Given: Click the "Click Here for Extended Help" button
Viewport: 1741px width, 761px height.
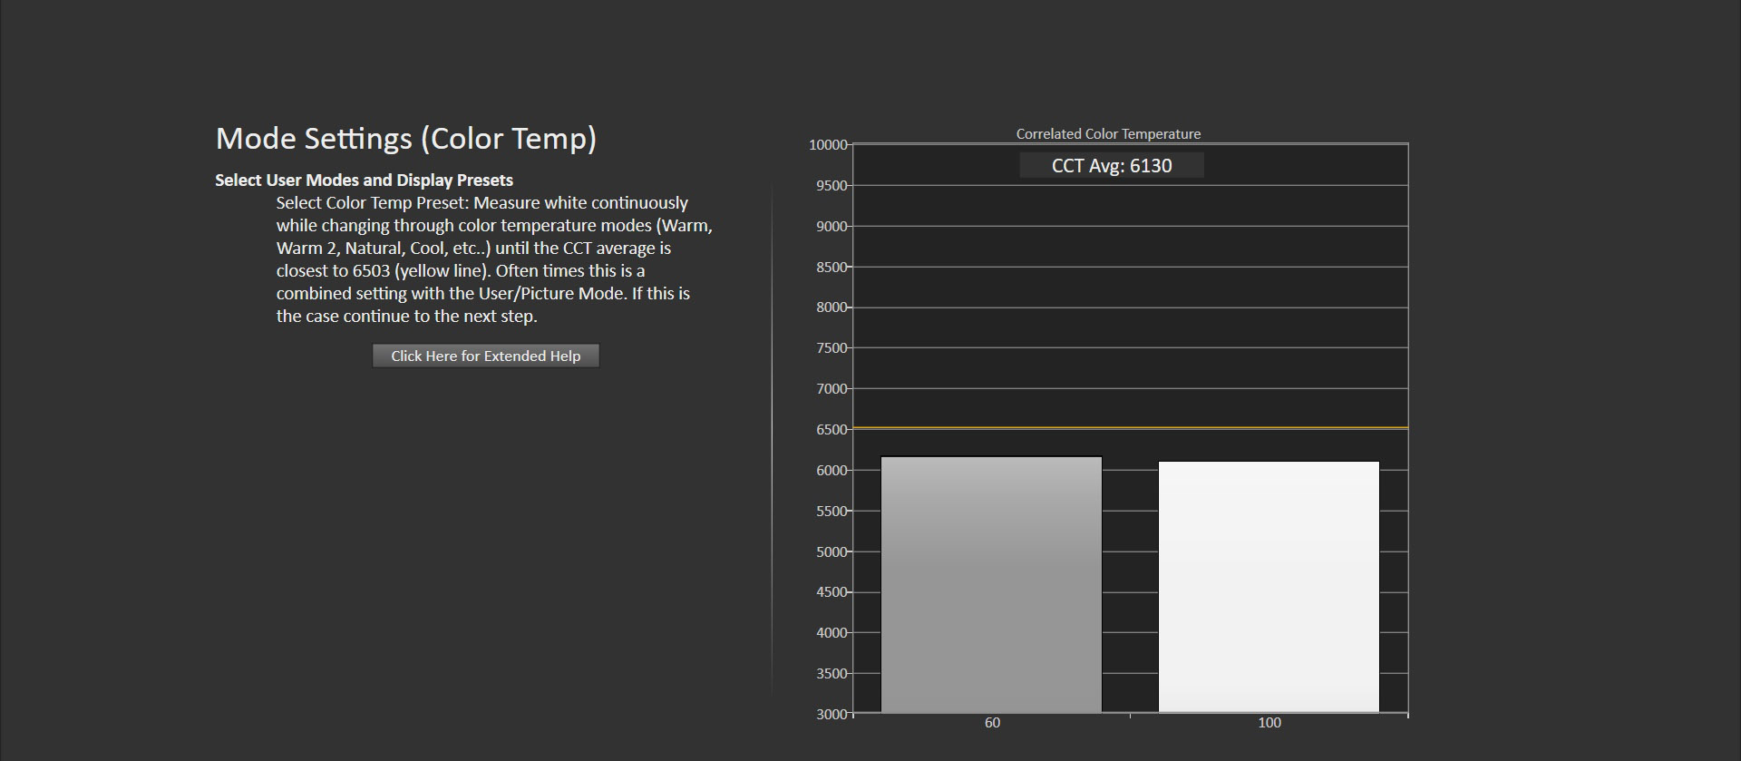Looking at the screenshot, I should coord(485,356).
